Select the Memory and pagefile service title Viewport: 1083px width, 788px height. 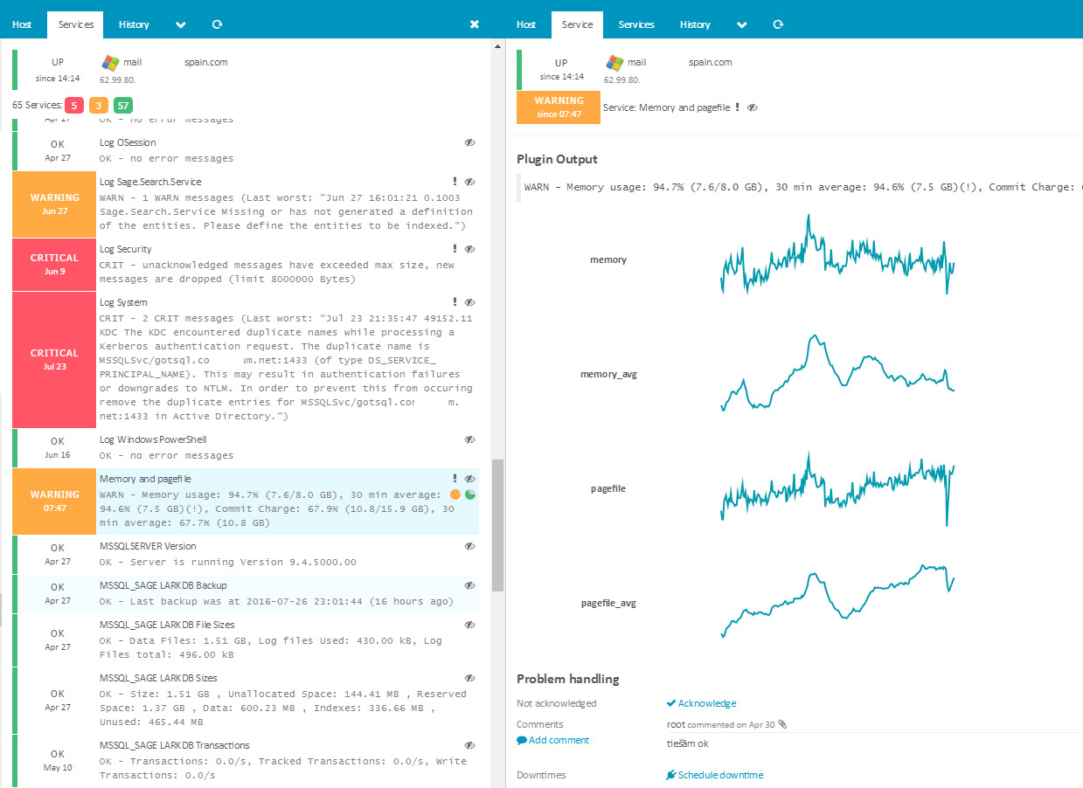pyautogui.click(x=145, y=479)
